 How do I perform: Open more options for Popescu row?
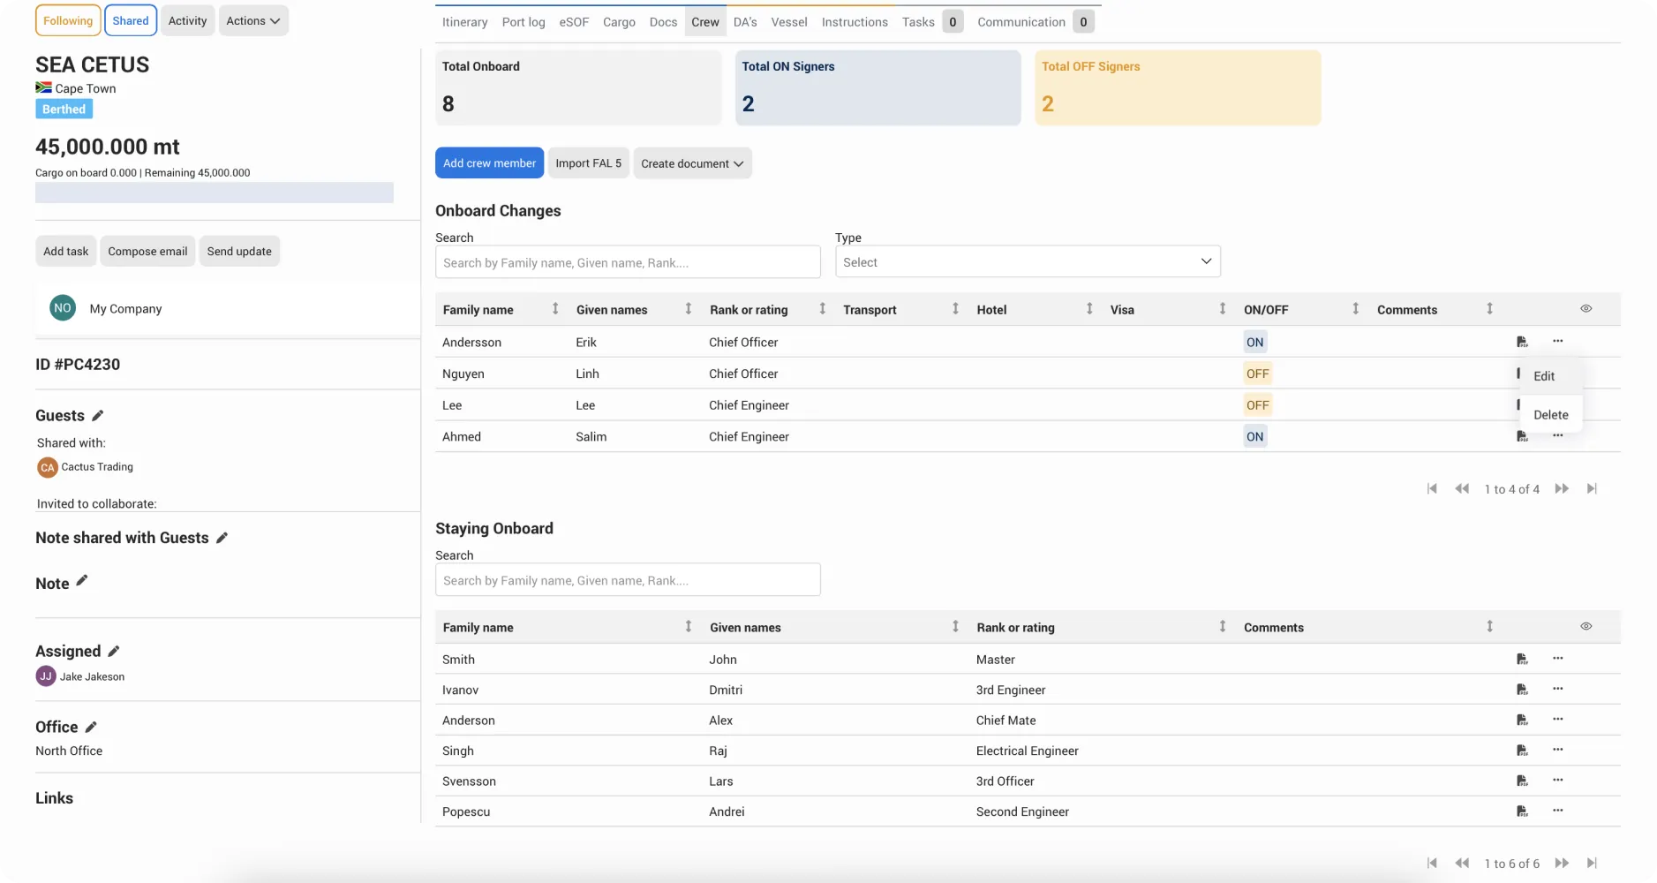[1558, 811]
